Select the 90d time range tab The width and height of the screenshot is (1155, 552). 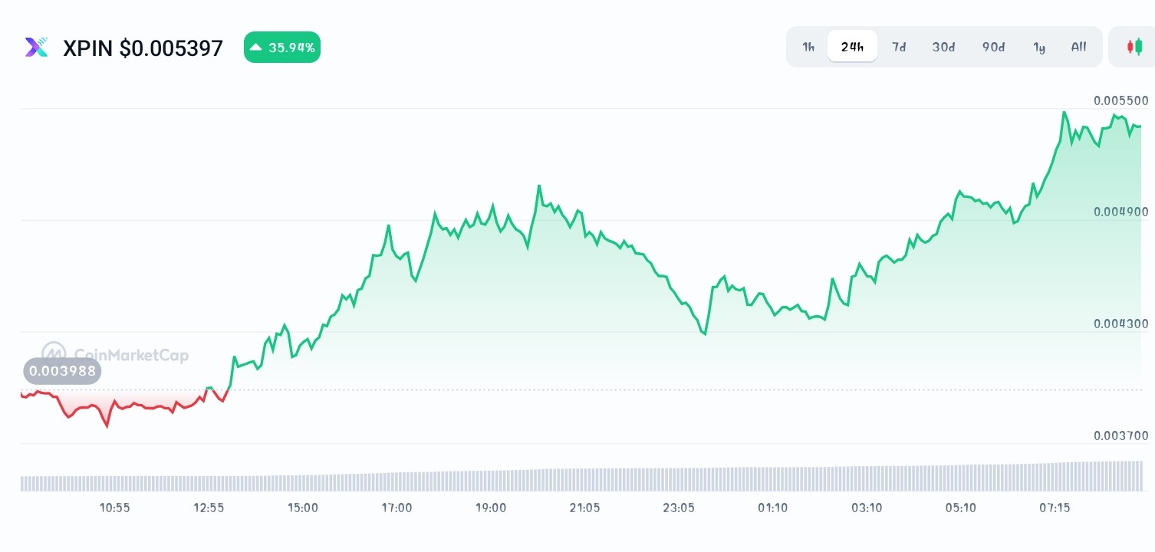993,47
